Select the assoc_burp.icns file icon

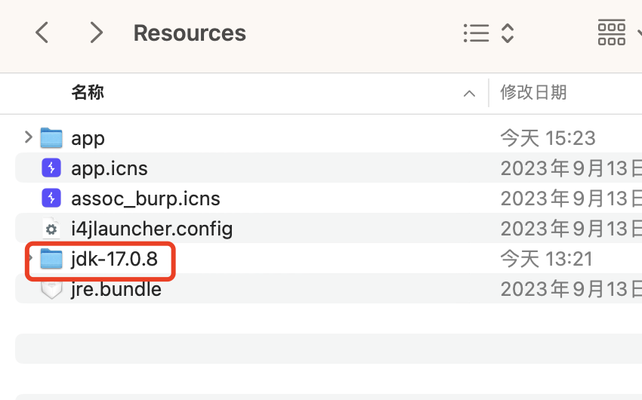point(51,198)
